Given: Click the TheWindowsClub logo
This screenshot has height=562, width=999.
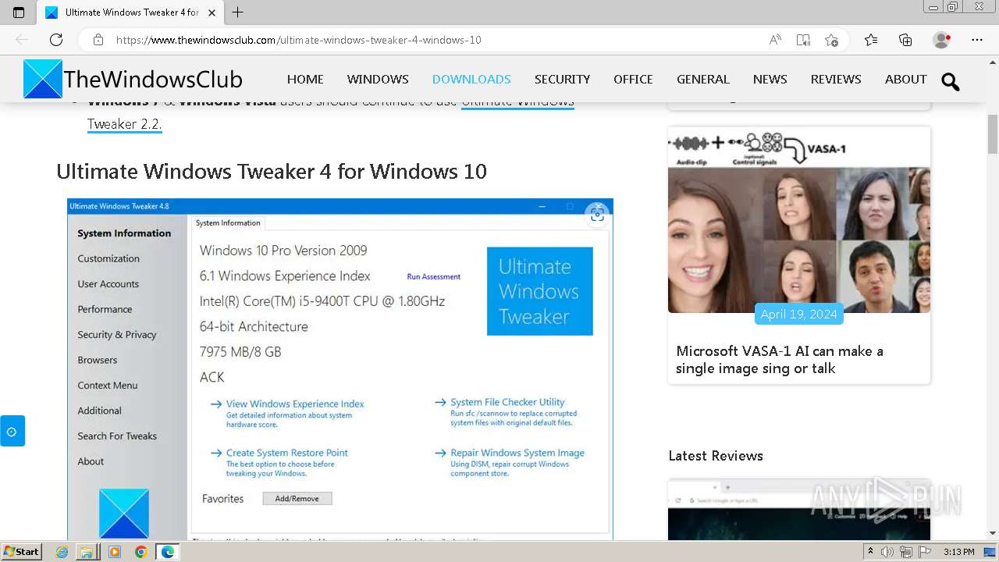Looking at the screenshot, I should 133,79.
